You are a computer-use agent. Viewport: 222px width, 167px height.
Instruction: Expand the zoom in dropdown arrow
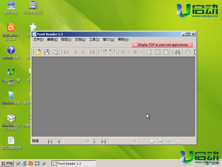[142, 52]
